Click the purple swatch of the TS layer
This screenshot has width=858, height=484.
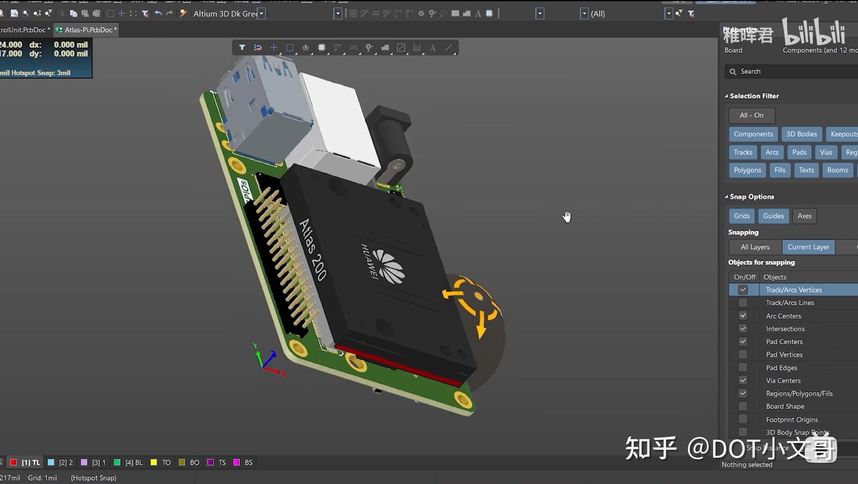coord(210,462)
